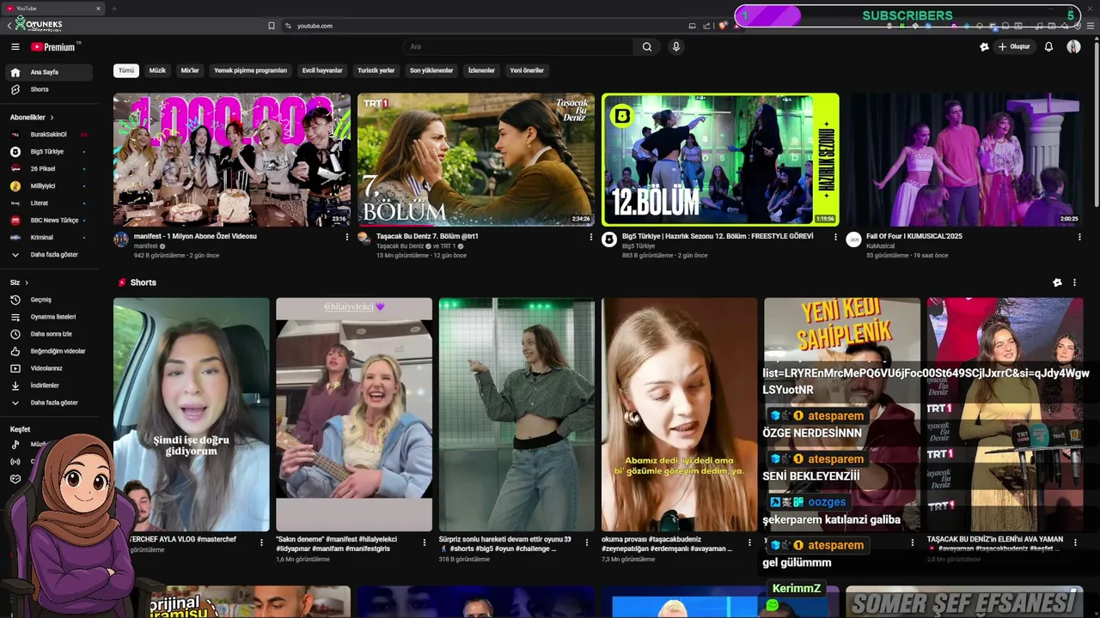
Task: Click the YouTube Premium logo
Action: tap(53, 47)
